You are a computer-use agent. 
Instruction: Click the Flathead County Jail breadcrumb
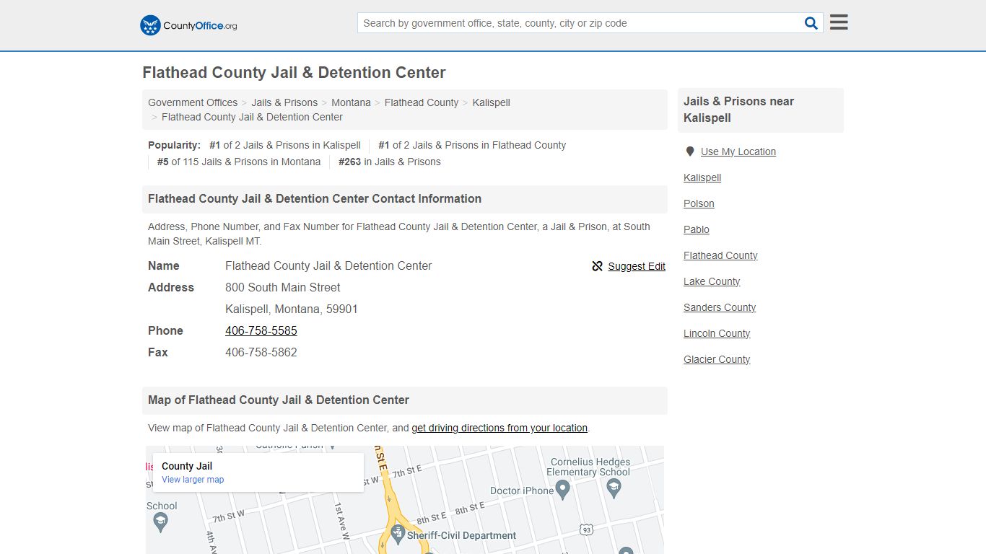[x=252, y=117]
